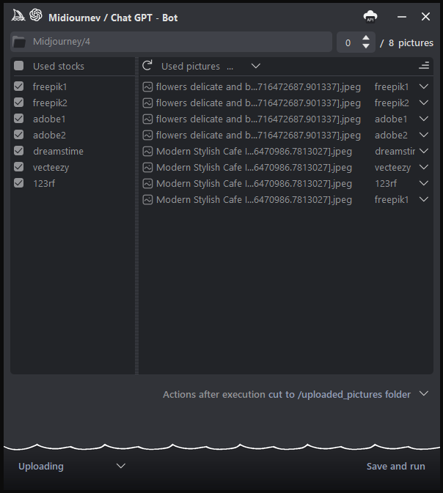Uncheck the dreamstime stock checkbox
The width and height of the screenshot is (443, 493).
coord(19,152)
